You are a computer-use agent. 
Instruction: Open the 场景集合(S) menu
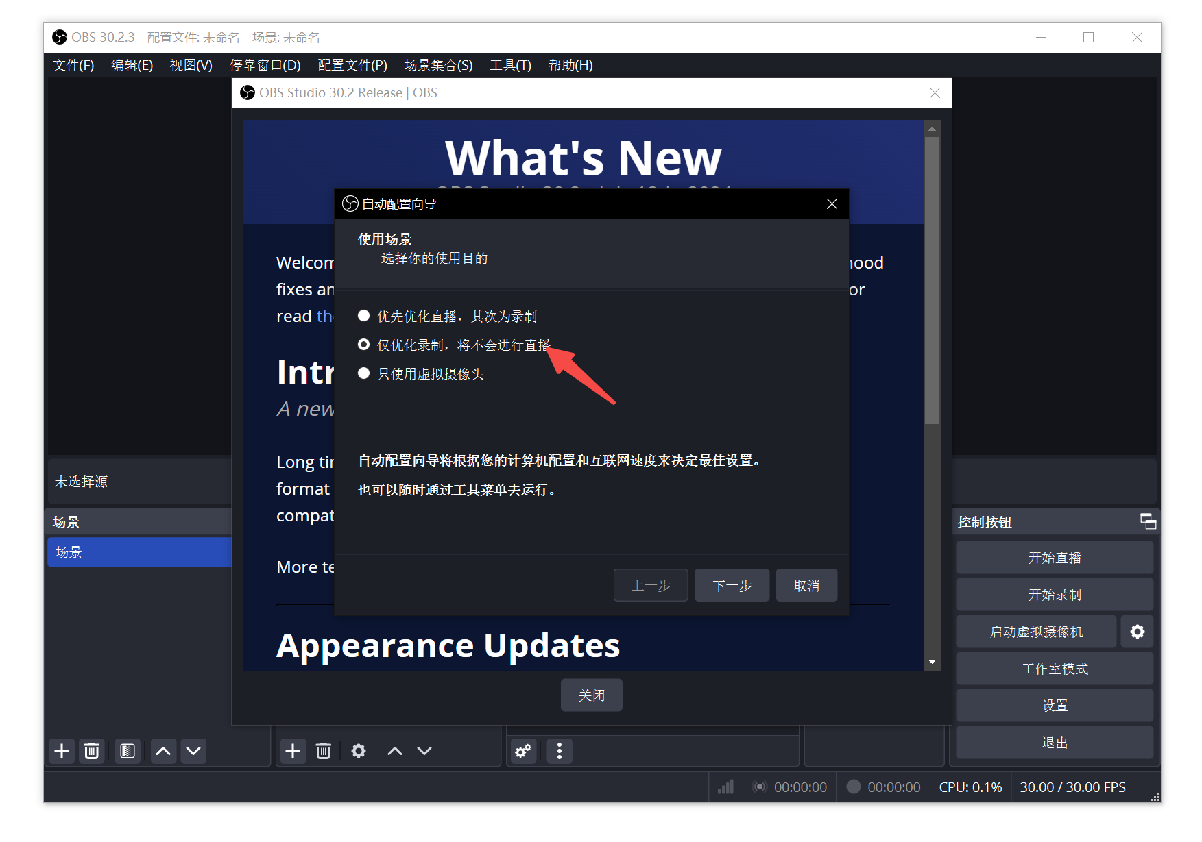pyautogui.click(x=439, y=65)
